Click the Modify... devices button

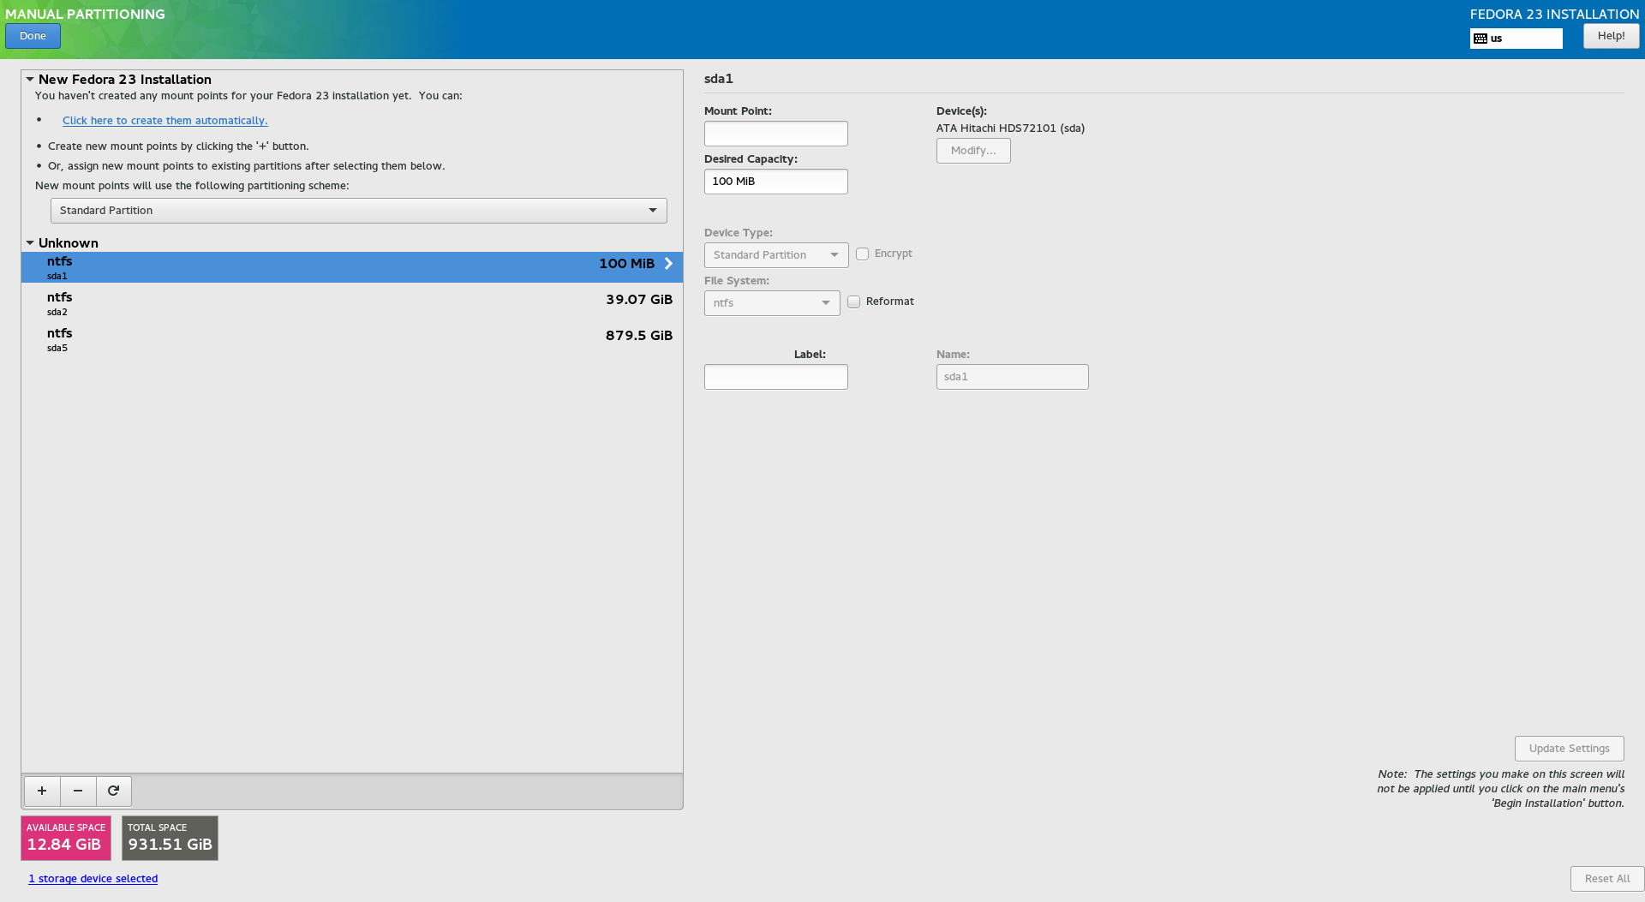pos(972,151)
